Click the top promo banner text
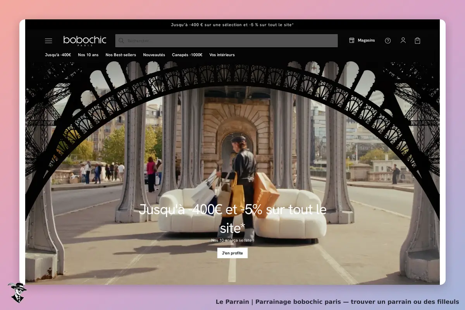The image size is (465, 310). click(232, 25)
